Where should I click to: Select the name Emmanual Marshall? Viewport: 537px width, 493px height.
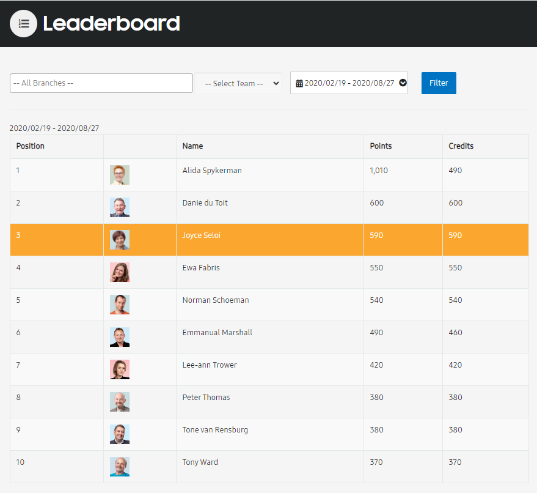click(217, 333)
